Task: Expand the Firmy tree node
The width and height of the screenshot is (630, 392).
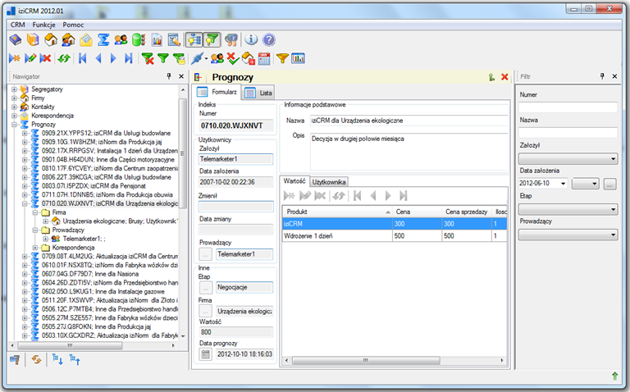Action: coord(14,98)
